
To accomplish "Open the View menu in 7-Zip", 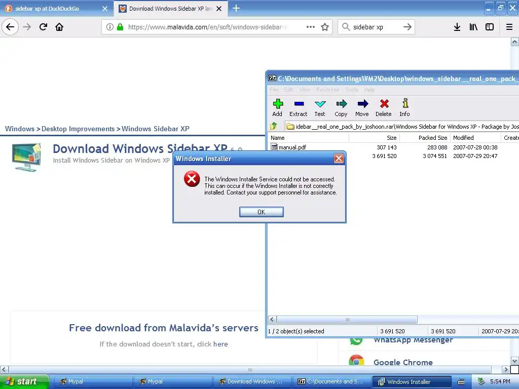I will (305, 90).
